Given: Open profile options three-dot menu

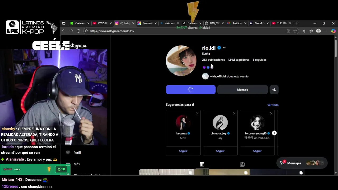Looking at the screenshot, I should 224,48.
